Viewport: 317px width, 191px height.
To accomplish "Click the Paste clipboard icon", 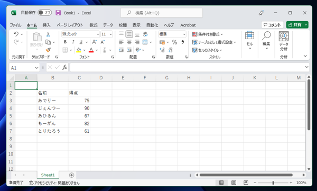I will click(37, 37).
